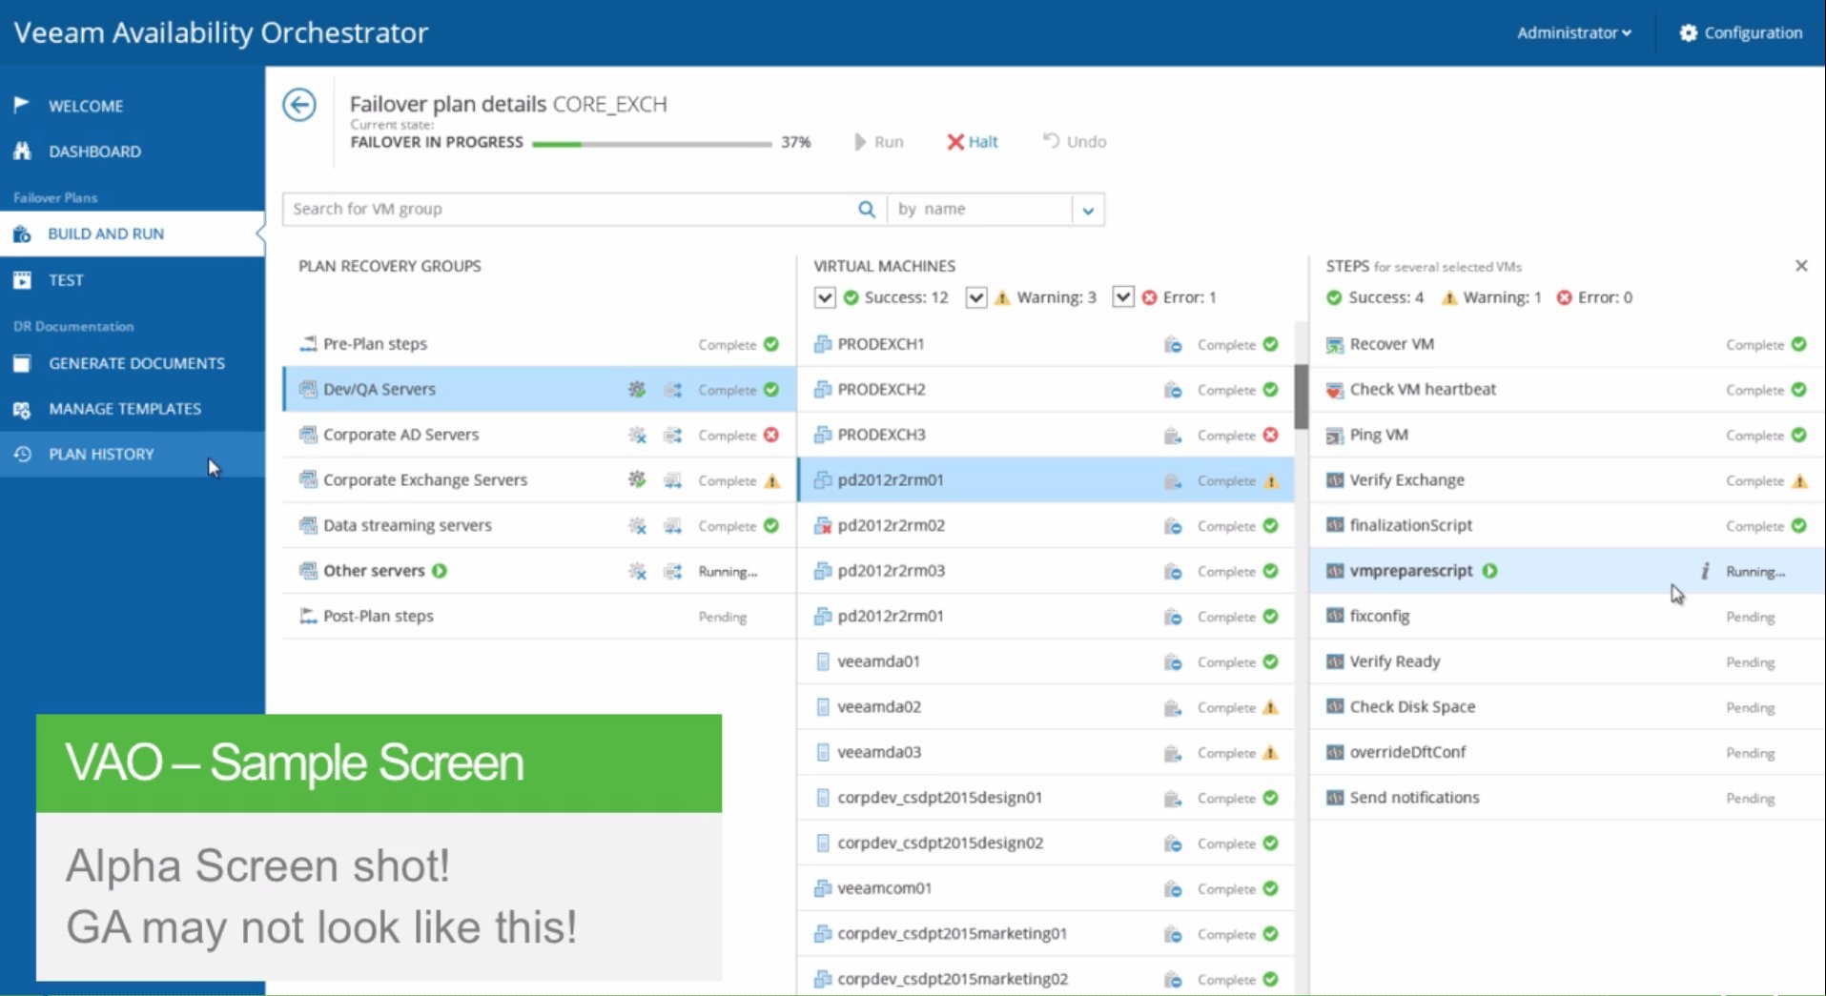This screenshot has height=996, width=1826.
Task: Go to Dashboard in sidebar
Action: click(x=94, y=152)
